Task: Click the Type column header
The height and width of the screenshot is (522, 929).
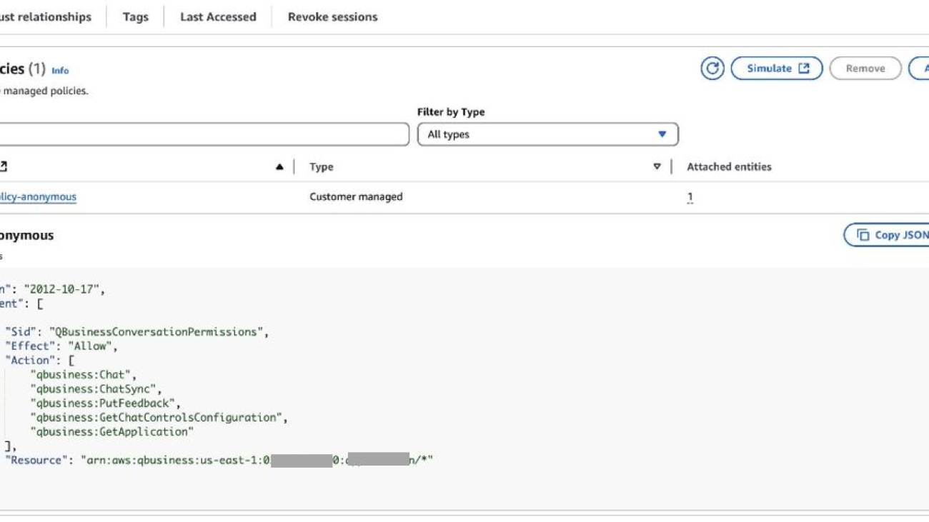Action: [322, 167]
